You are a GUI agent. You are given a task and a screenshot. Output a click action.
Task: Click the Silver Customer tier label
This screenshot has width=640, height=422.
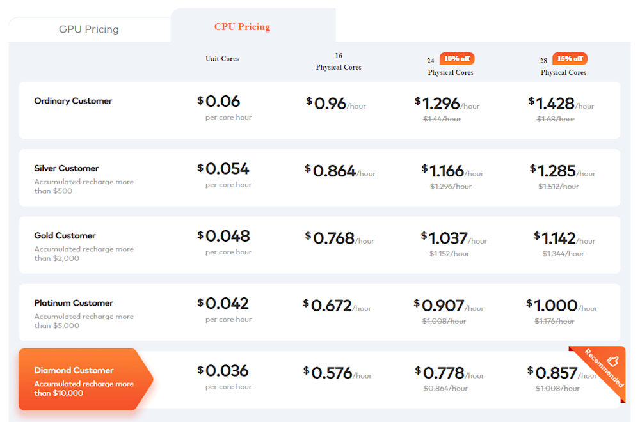tap(67, 168)
